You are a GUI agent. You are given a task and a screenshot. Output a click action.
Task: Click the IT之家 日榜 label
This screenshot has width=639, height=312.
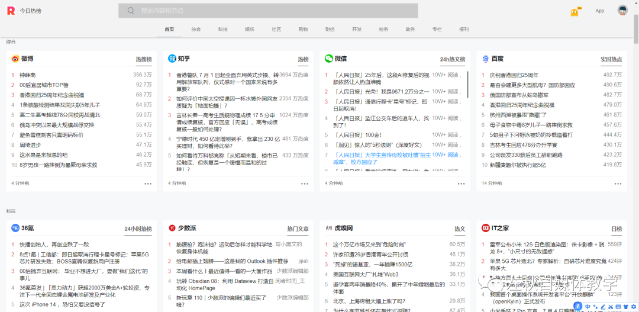point(617,229)
